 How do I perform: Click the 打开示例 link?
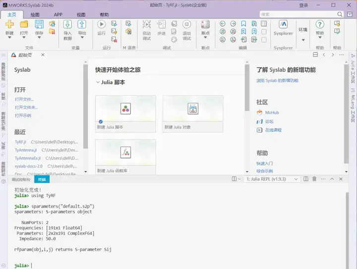pyautogui.click(x=23, y=115)
